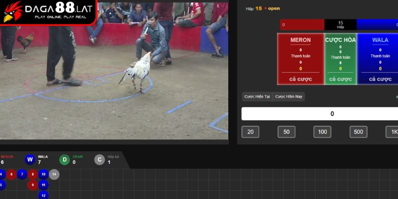Click blue result marker number 12

[43, 196]
